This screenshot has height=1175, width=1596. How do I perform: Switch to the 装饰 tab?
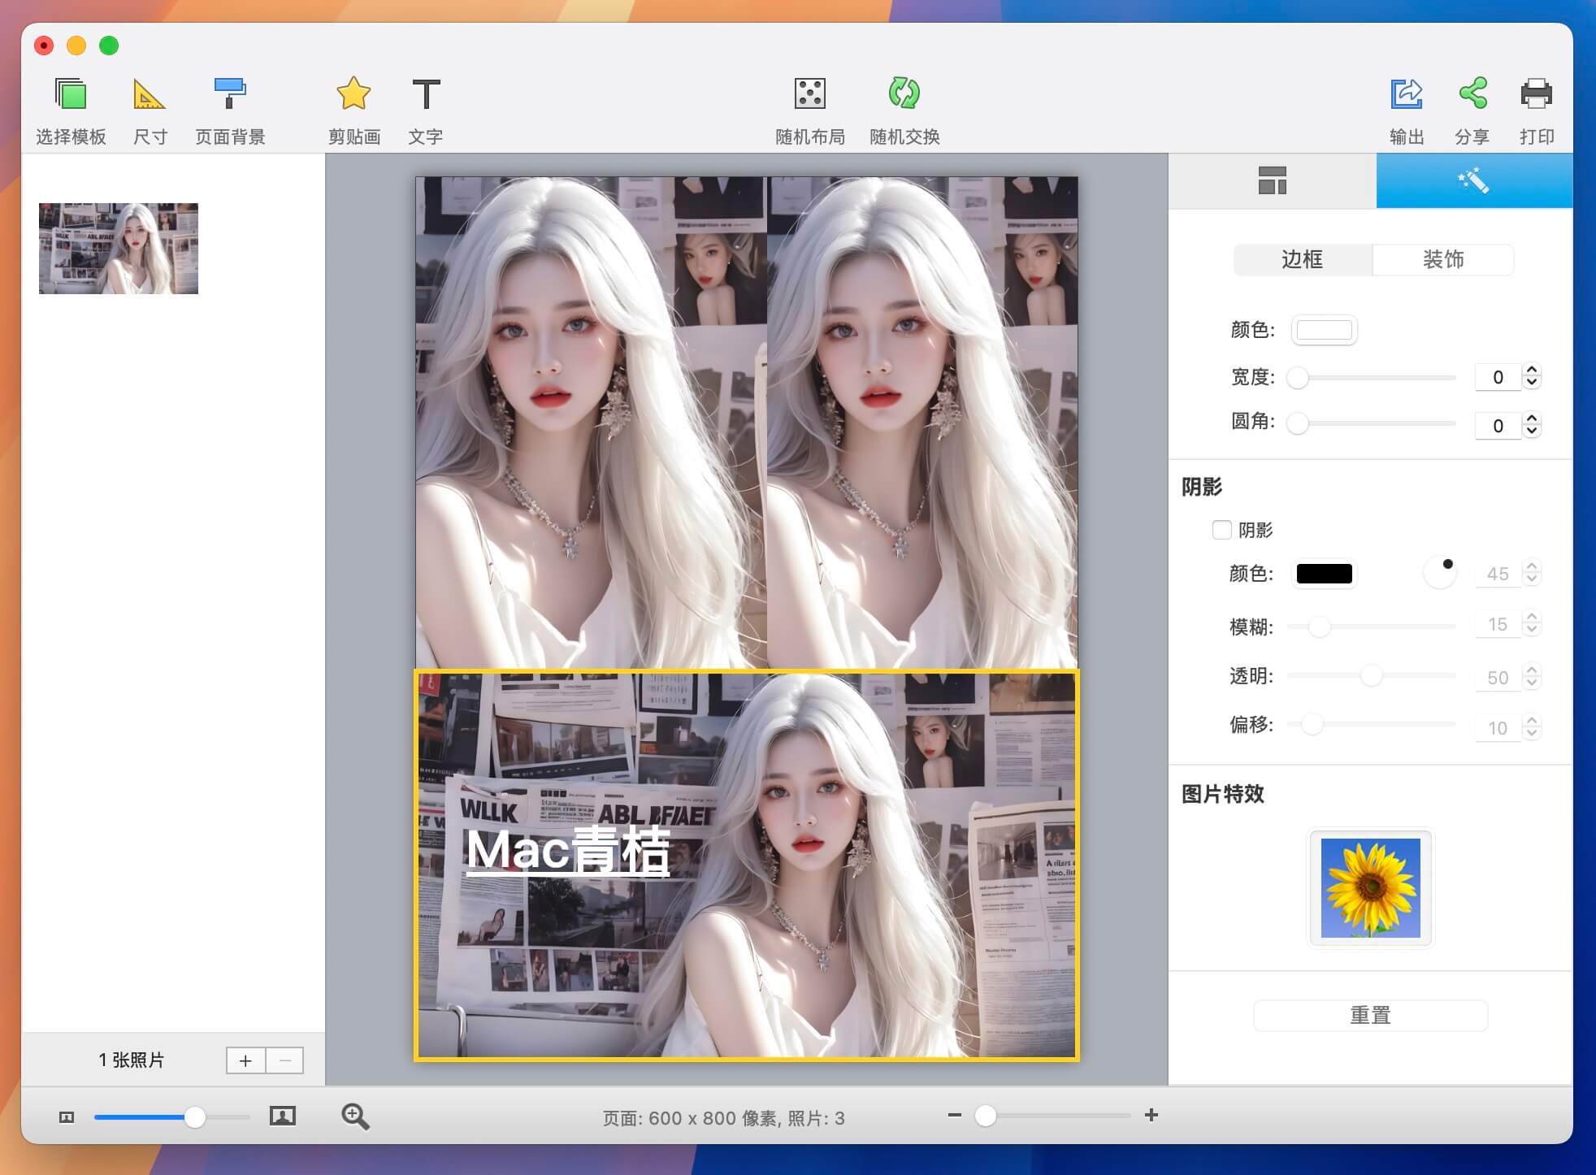pyautogui.click(x=1442, y=259)
